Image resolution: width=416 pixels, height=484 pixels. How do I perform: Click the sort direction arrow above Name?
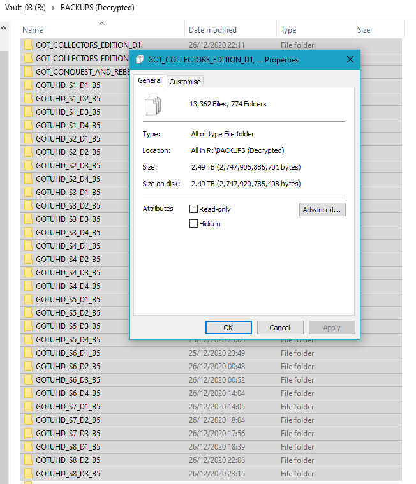point(101,23)
